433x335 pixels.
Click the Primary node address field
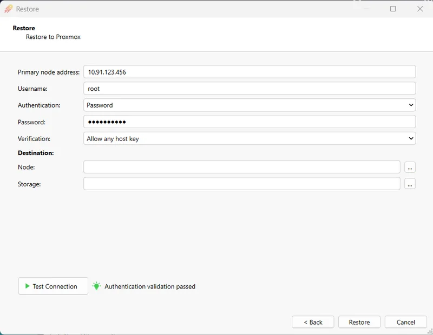pyautogui.click(x=249, y=72)
